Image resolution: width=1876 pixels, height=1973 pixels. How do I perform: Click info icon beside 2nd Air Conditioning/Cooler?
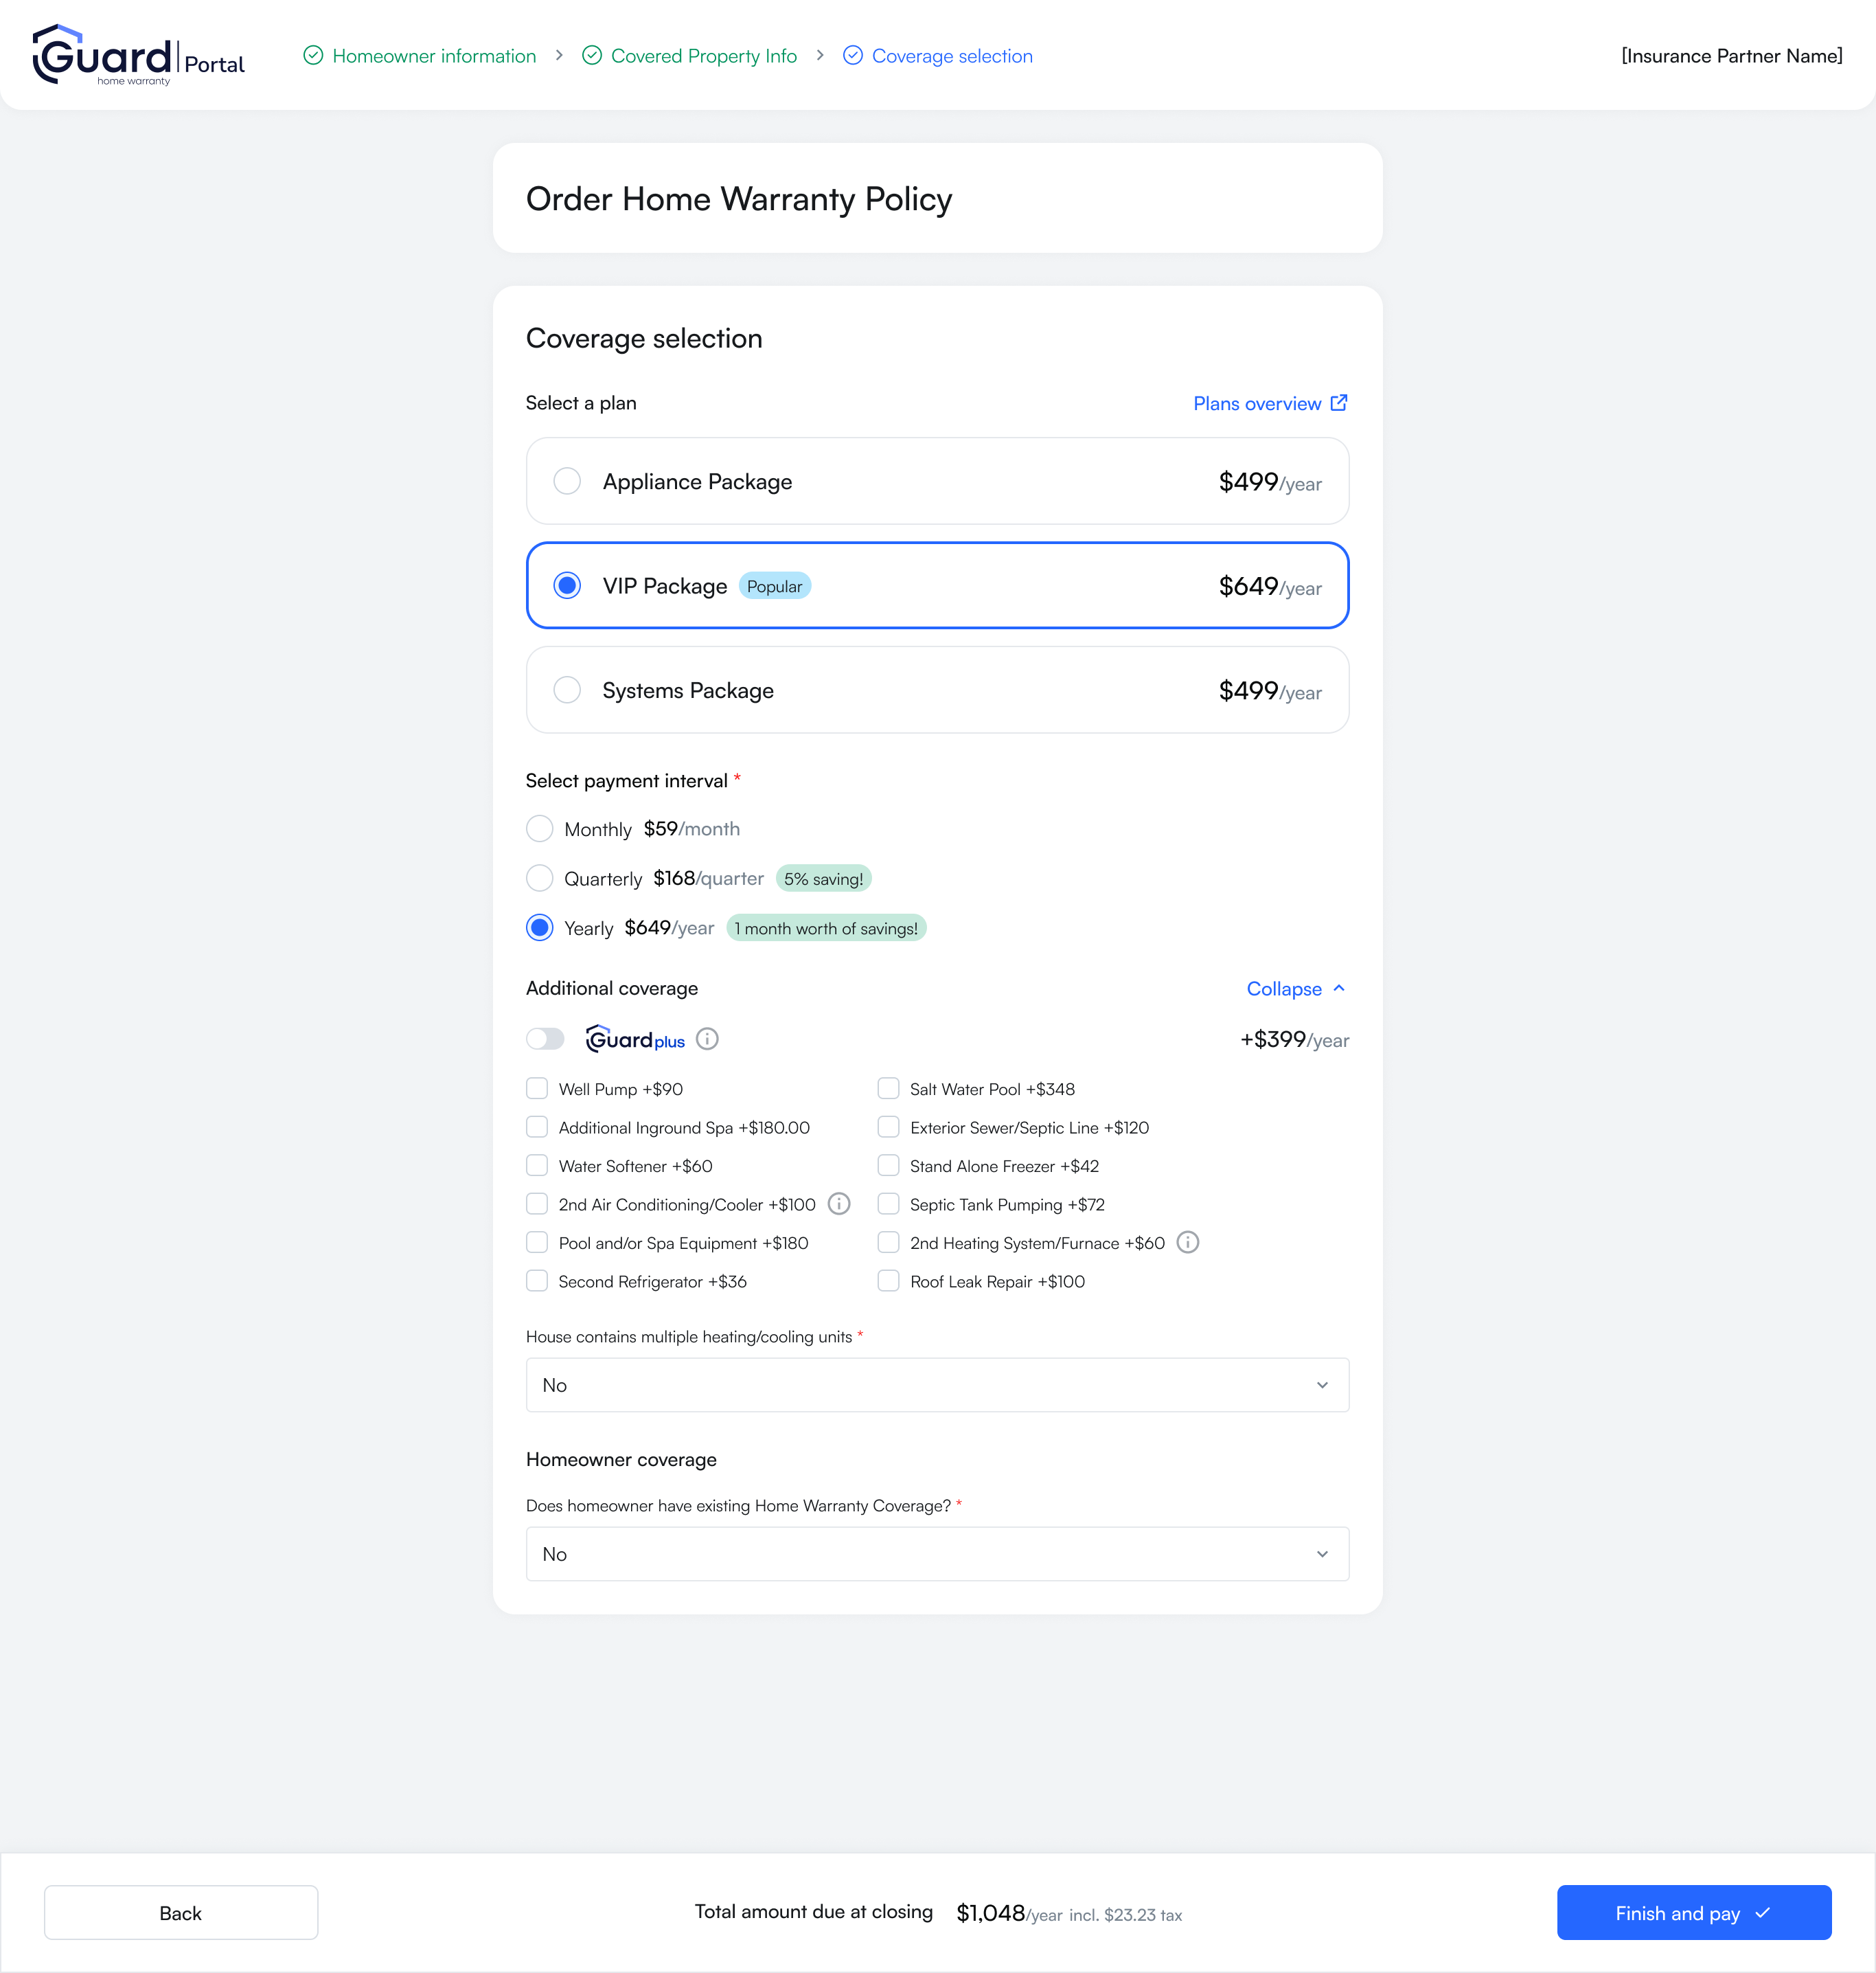point(839,1204)
